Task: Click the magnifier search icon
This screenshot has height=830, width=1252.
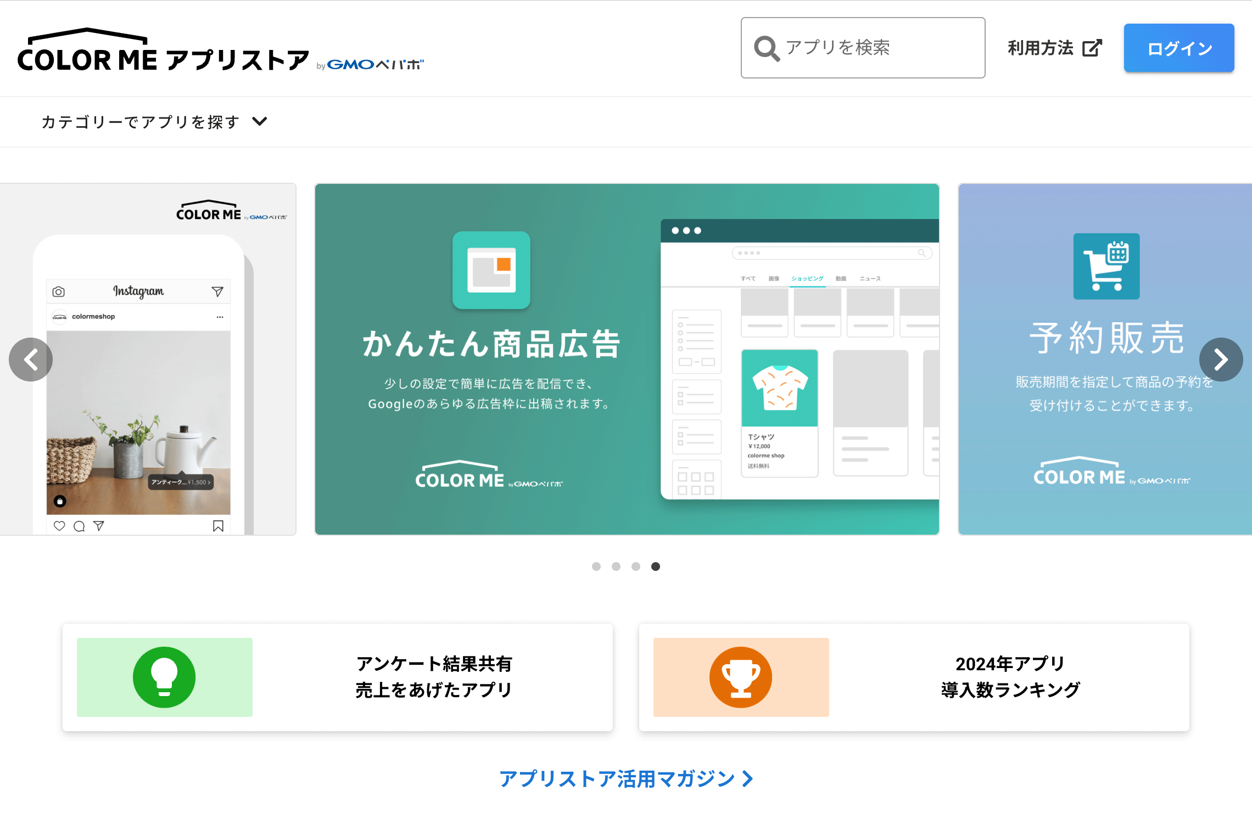Action: tap(767, 48)
